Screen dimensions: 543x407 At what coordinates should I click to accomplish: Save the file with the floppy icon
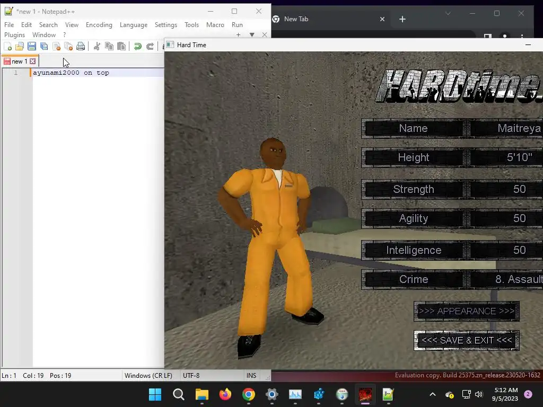[x=32, y=47]
